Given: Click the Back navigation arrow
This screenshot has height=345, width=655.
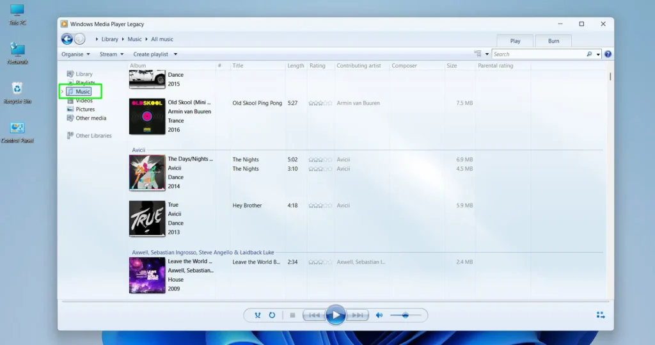Looking at the screenshot, I should pos(67,39).
